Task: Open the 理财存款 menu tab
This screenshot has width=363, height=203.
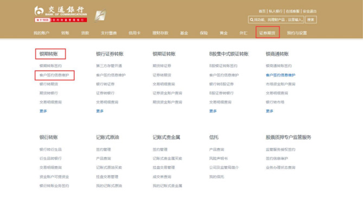Action: 160,33
